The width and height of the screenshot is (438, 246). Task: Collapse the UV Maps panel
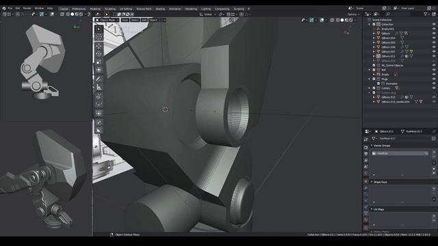(x=372, y=209)
